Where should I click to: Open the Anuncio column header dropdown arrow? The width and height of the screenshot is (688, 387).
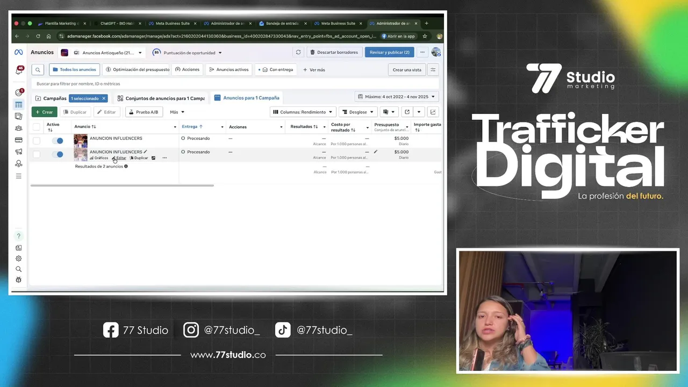point(175,127)
